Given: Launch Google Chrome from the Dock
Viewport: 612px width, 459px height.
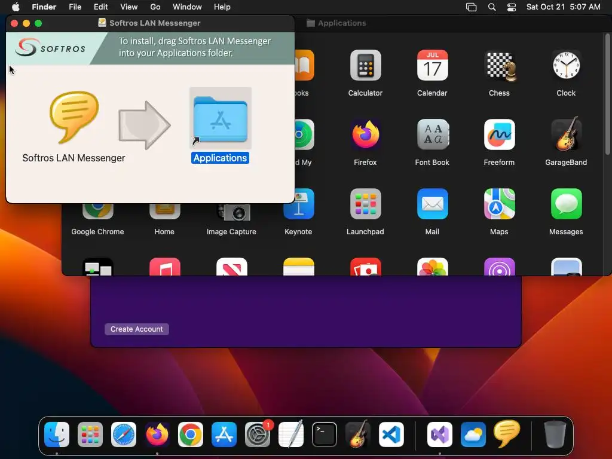Looking at the screenshot, I should [x=191, y=434].
